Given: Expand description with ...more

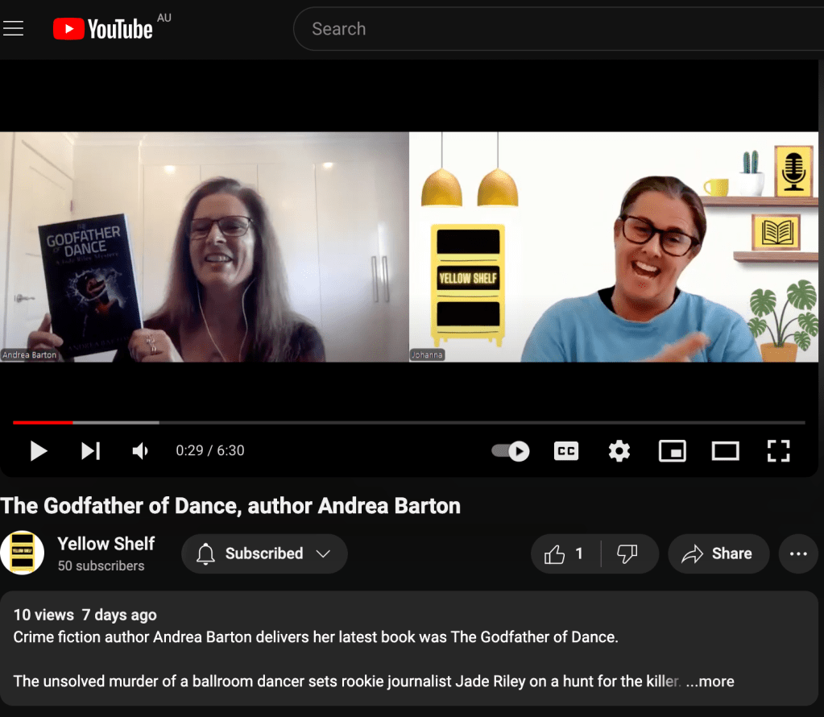Looking at the screenshot, I should [710, 682].
